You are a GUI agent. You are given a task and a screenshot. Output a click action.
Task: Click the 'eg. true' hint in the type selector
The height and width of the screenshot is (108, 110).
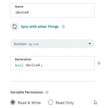[33, 44]
